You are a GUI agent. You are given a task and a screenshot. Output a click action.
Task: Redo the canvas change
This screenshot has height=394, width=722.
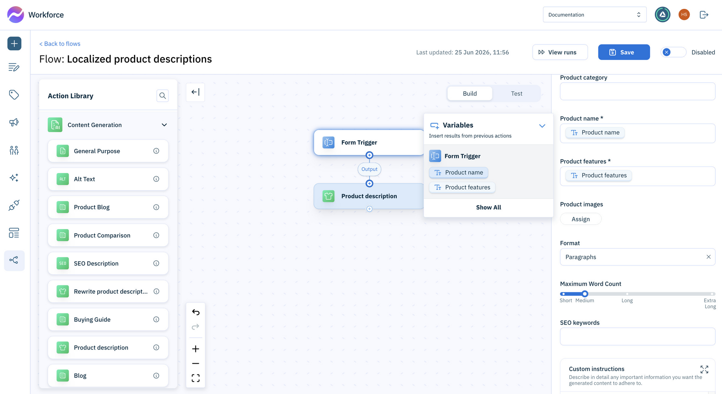click(195, 327)
